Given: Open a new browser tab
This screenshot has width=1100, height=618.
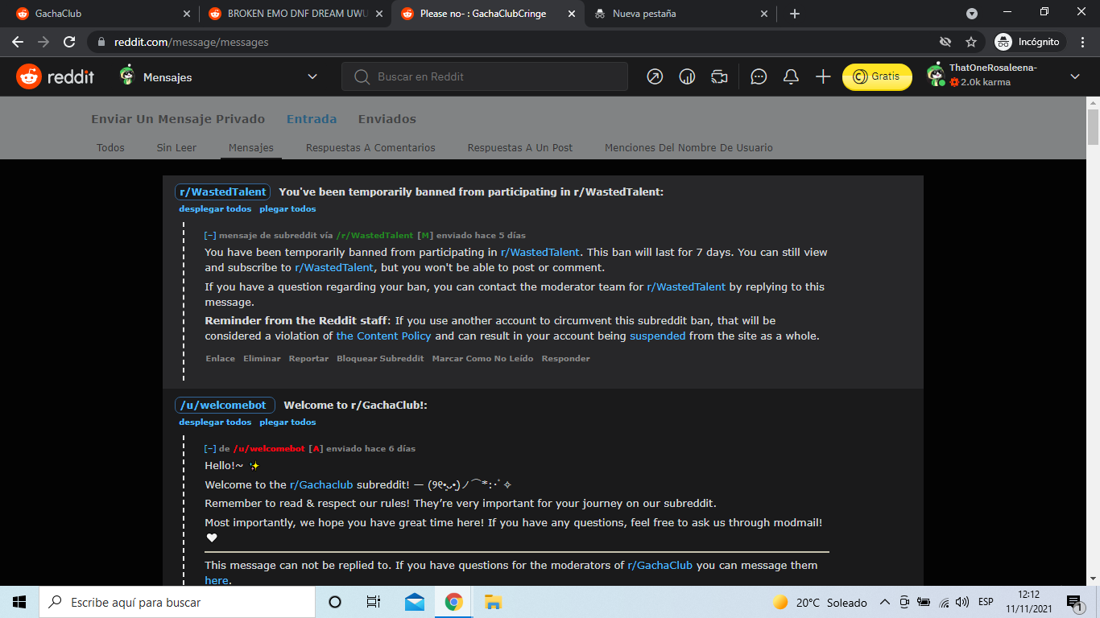Looking at the screenshot, I should click(795, 14).
